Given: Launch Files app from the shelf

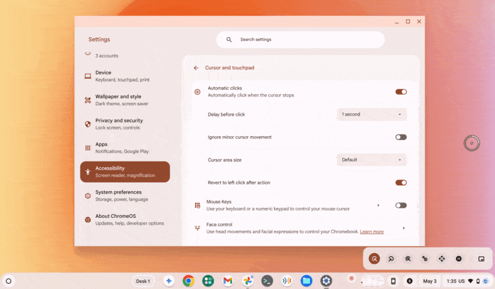Looking at the screenshot, I should [x=306, y=281].
